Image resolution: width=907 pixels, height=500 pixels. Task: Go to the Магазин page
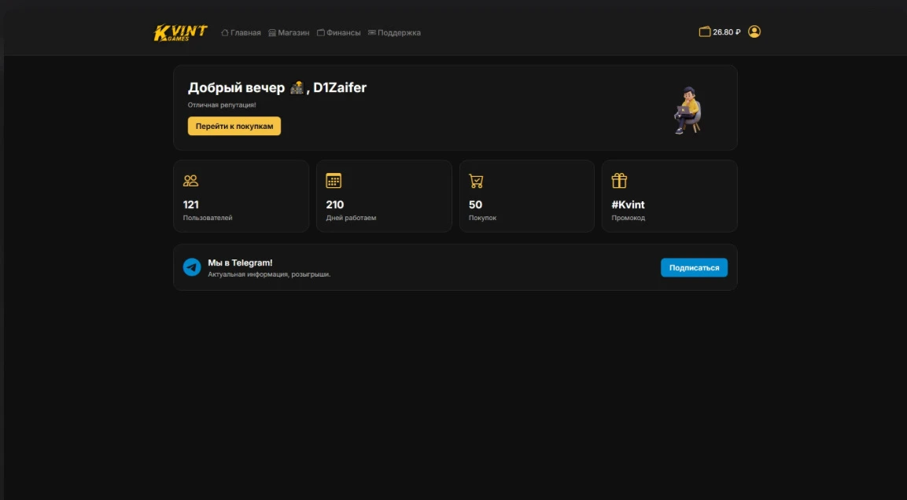tap(289, 33)
